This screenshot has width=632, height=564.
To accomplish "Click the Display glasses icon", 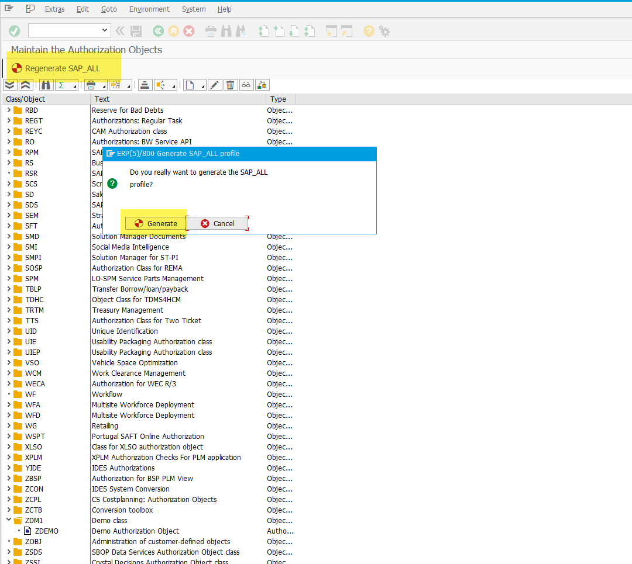I will pos(246,85).
